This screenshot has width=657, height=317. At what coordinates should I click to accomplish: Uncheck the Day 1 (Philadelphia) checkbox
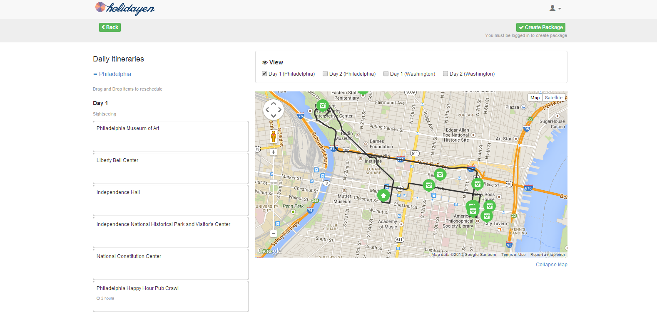264,74
